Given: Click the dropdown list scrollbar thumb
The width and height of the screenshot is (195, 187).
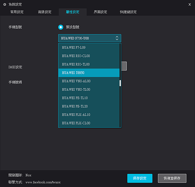Looking at the screenshot, I should pos(120,83).
